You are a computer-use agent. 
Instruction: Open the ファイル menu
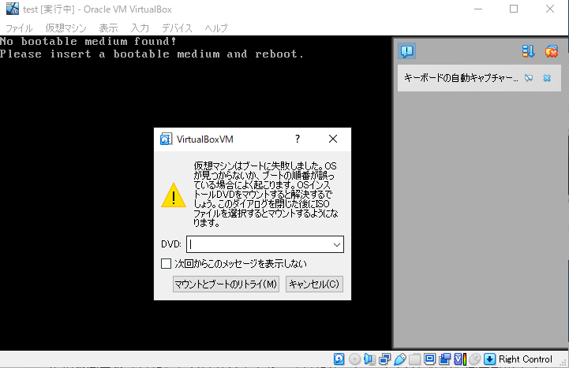[19, 28]
